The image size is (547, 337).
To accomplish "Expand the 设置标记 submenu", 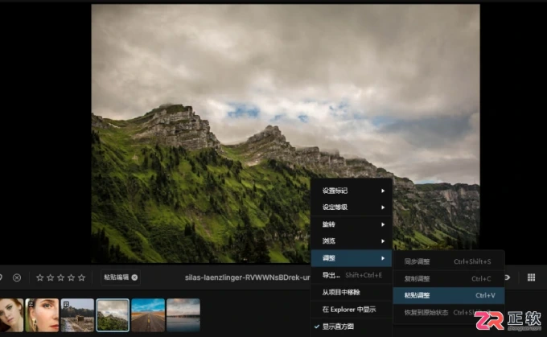I will tap(352, 191).
